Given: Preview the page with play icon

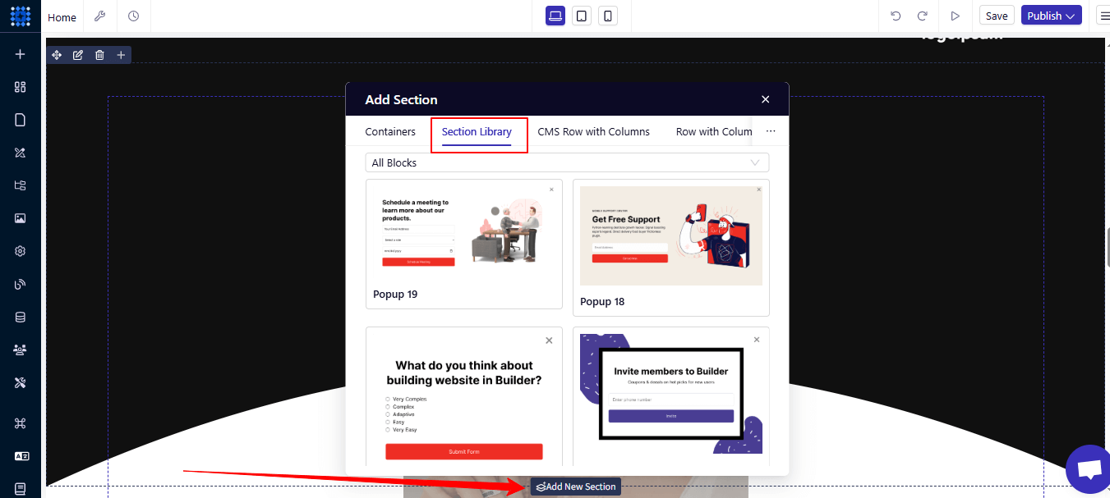Looking at the screenshot, I should (x=955, y=16).
